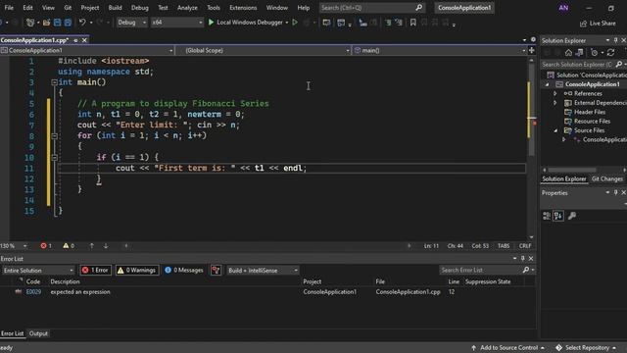Toggle the 1 Error filter button
The height and width of the screenshot is (353, 627).
click(96, 271)
